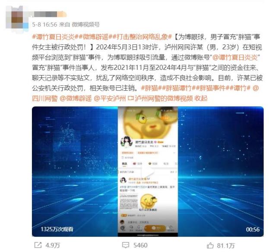Screen dimensions: 269x252
Task: Click the share/repost icon
Action: coord(38,245)
